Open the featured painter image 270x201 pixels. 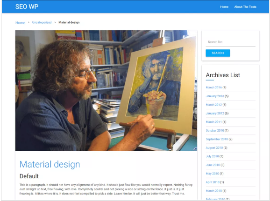106,91
